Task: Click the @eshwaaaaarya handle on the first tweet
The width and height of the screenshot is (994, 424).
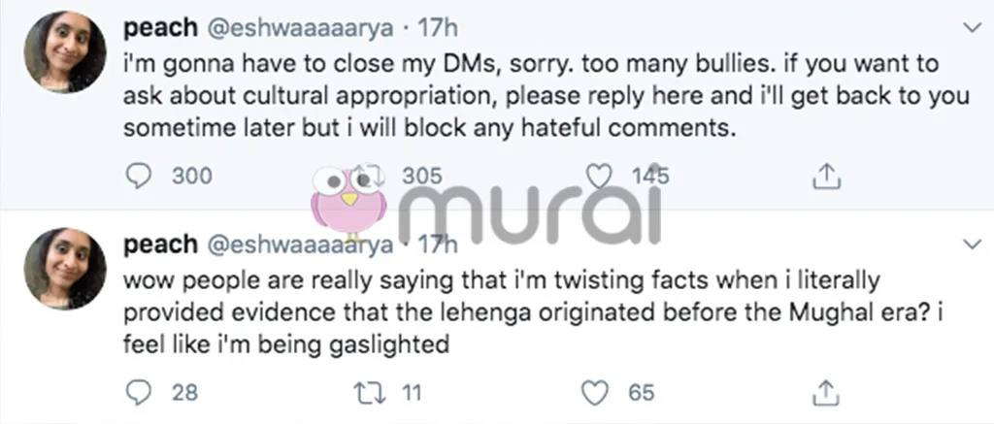Action: 299,27
